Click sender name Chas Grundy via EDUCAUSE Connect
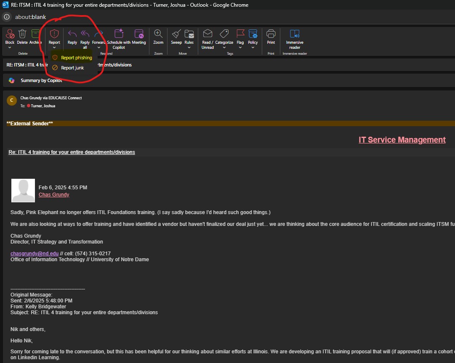455x363 pixels. 51,98
